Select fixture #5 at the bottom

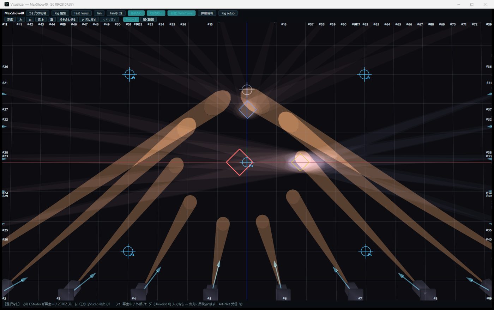click(x=210, y=293)
